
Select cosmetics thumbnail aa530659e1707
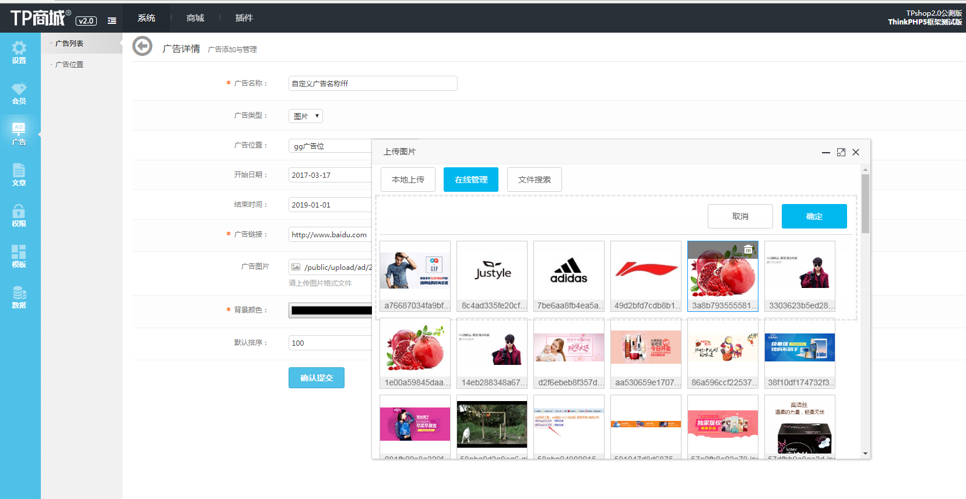coord(646,353)
